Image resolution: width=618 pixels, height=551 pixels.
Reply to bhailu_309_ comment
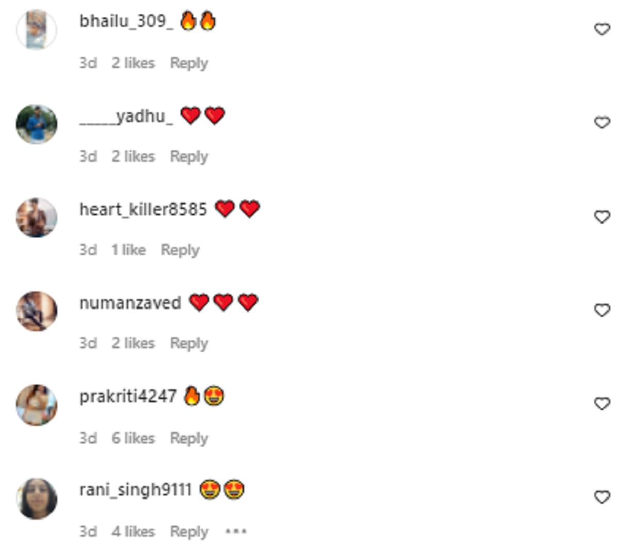(189, 63)
